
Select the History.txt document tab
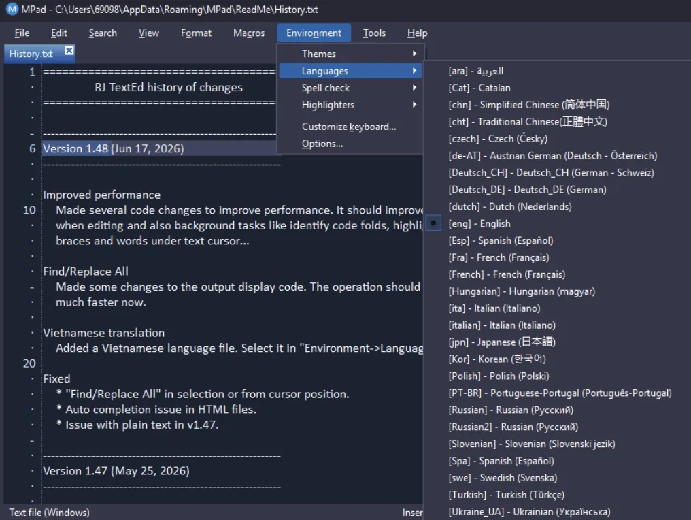point(31,54)
